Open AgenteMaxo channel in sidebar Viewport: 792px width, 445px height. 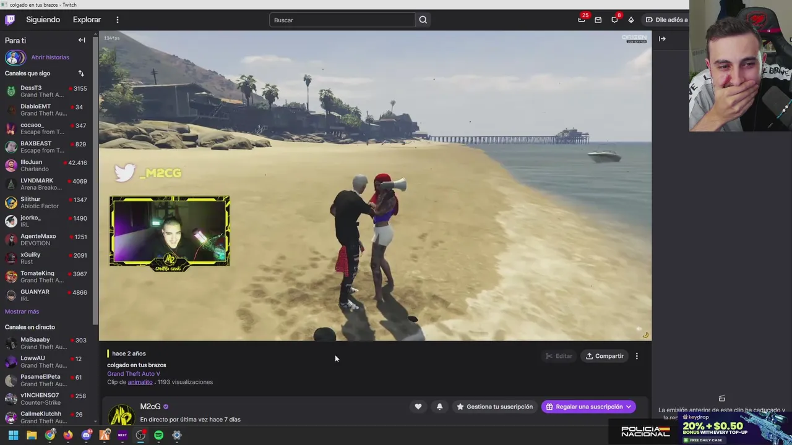46,240
